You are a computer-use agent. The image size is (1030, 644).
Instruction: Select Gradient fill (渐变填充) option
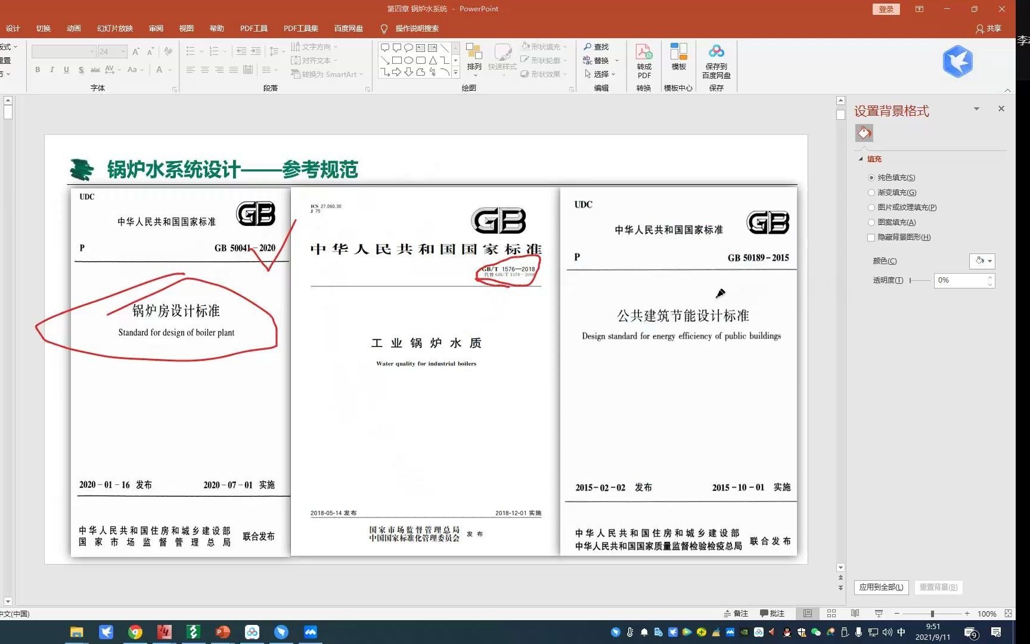click(892, 193)
